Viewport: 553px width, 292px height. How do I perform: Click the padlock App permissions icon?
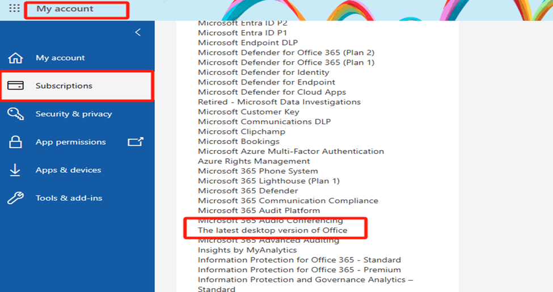[x=15, y=142]
